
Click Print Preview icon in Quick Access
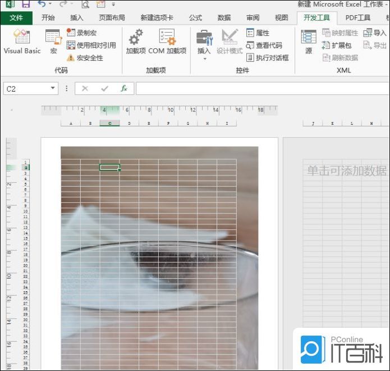point(85,4)
